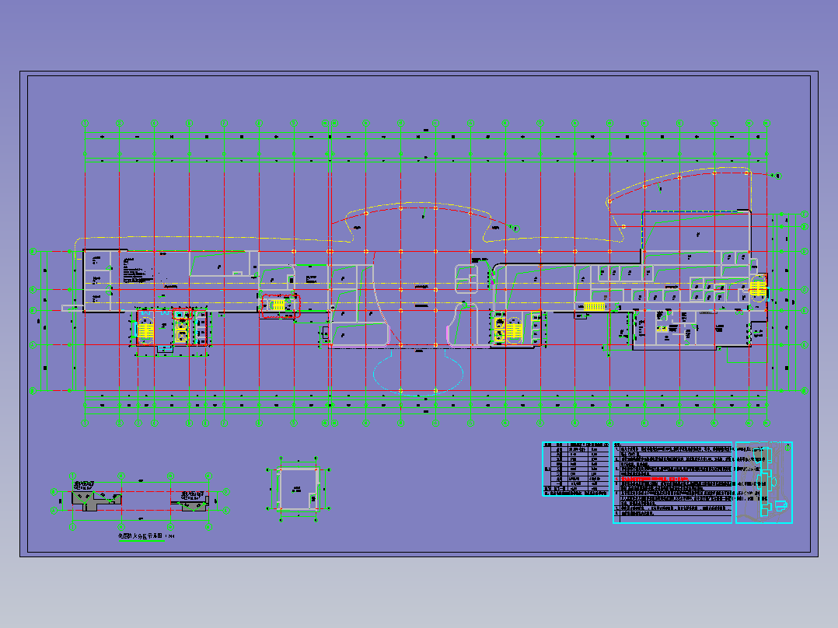Select the small square room detail plan
This screenshot has width=838, height=628.
click(x=299, y=489)
